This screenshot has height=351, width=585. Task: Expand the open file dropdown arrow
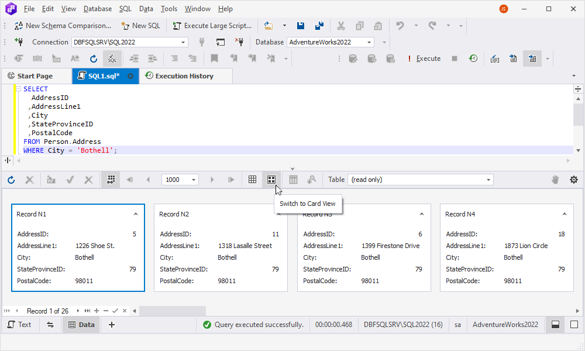click(285, 26)
